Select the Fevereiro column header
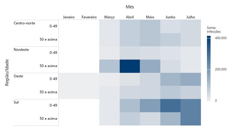This screenshot has height=130, width=231. coord(89,17)
